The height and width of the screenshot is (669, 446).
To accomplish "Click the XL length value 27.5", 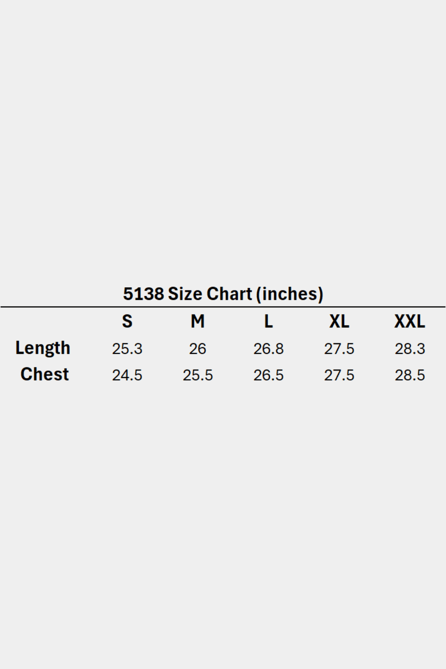I will coord(339,349).
